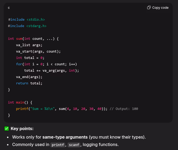Click the inline "printf" code chip
The height and width of the screenshot is (150, 178).
[x=58, y=145]
